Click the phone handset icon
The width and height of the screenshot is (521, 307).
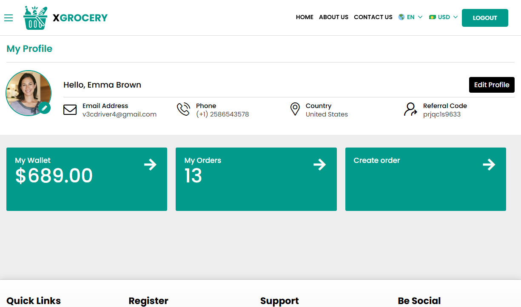pos(183,109)
